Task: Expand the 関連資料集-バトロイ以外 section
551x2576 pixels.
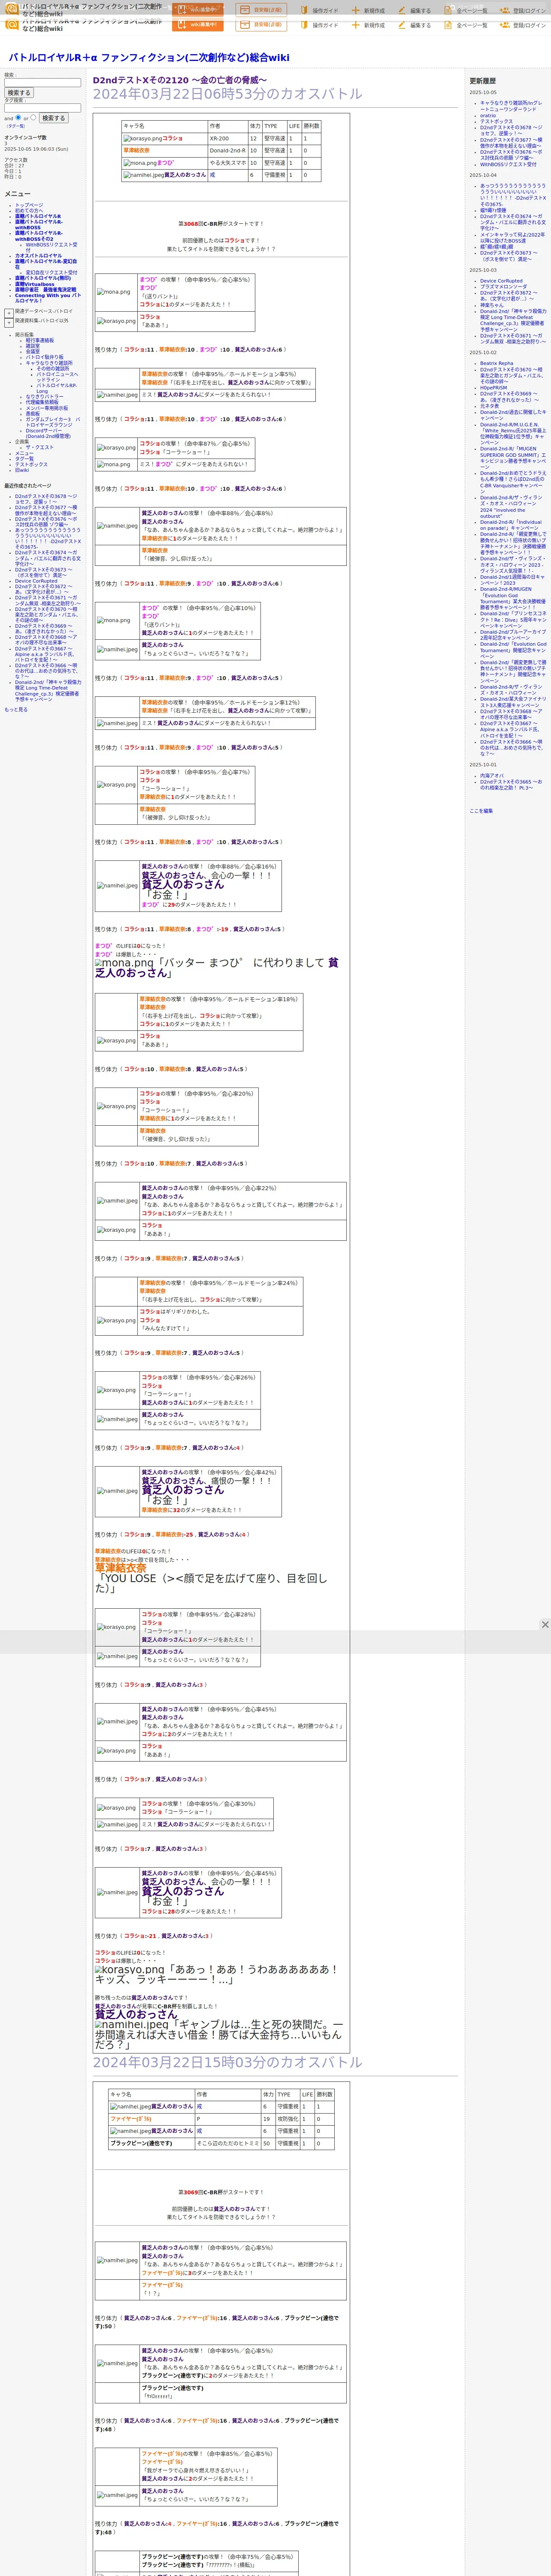Action: [9, 322]
